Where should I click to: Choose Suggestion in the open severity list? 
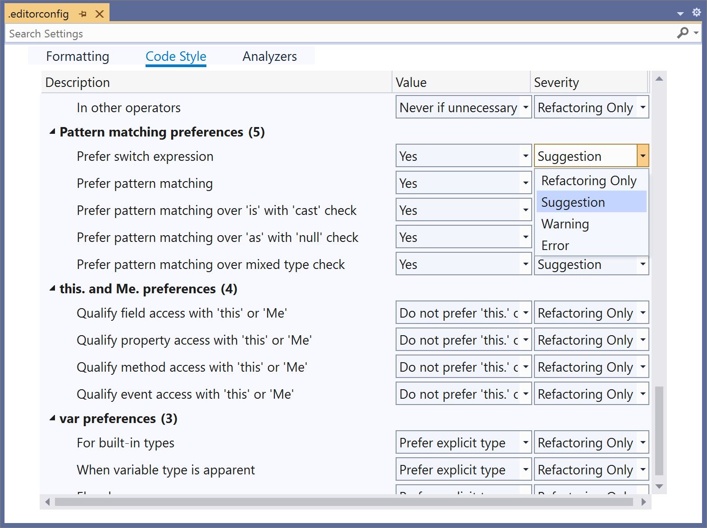click(x=591, y=202)
